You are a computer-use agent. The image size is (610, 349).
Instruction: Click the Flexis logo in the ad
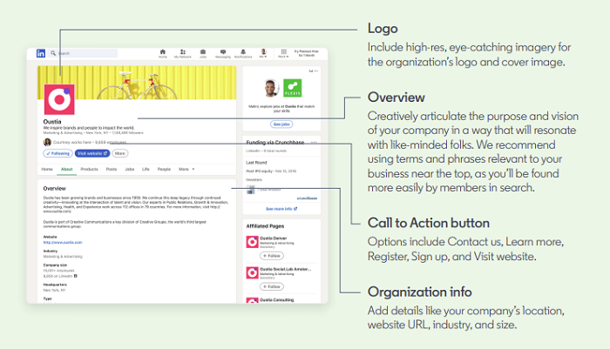point(294,88)
